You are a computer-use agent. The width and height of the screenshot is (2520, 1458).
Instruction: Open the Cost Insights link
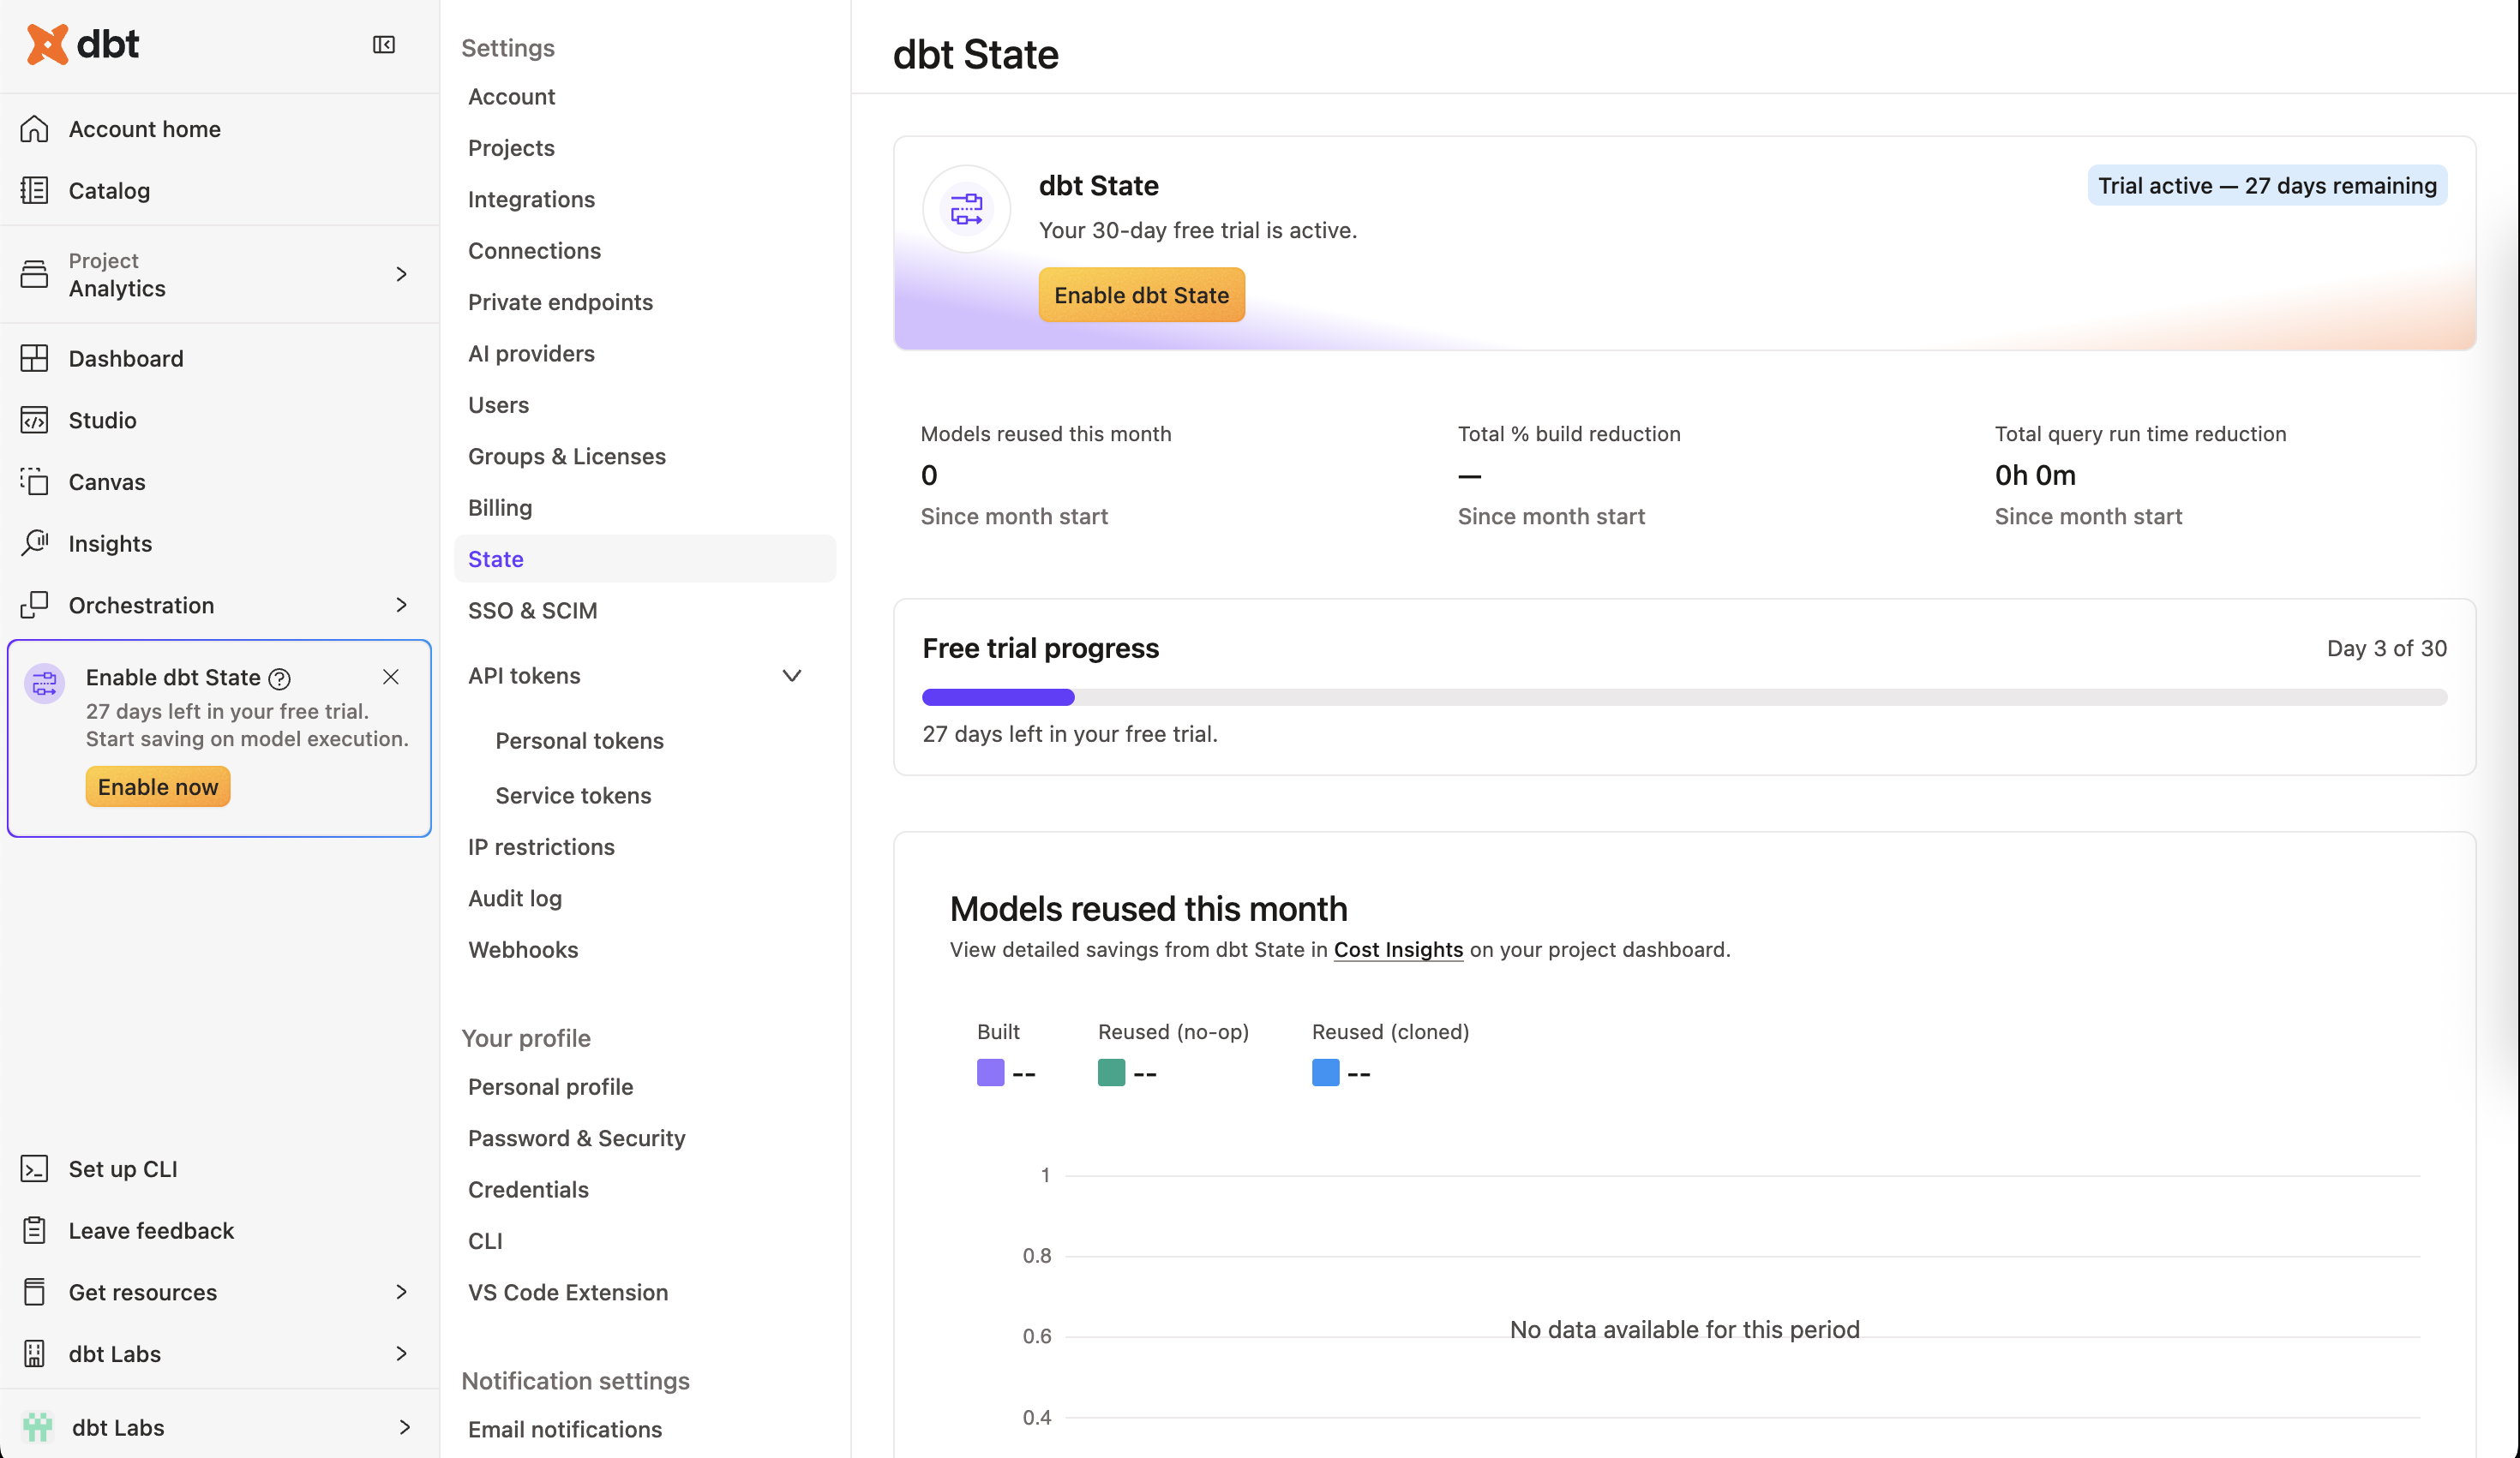coord(1398,950)
